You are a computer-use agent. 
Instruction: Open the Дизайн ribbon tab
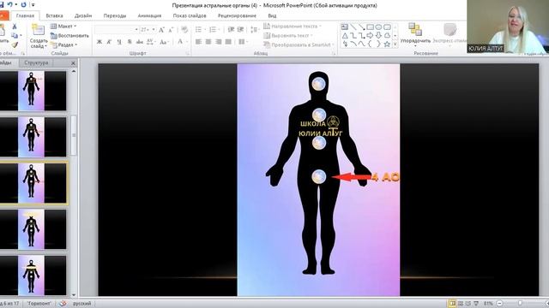[83, 15]
